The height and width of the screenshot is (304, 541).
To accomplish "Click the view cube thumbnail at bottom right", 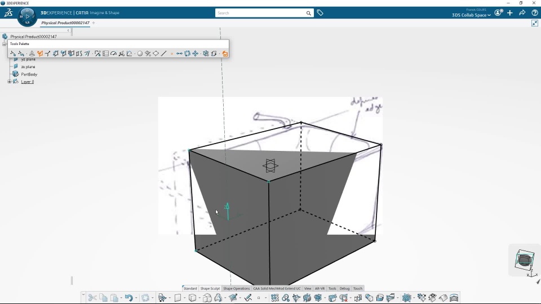I will coord(525,260).
